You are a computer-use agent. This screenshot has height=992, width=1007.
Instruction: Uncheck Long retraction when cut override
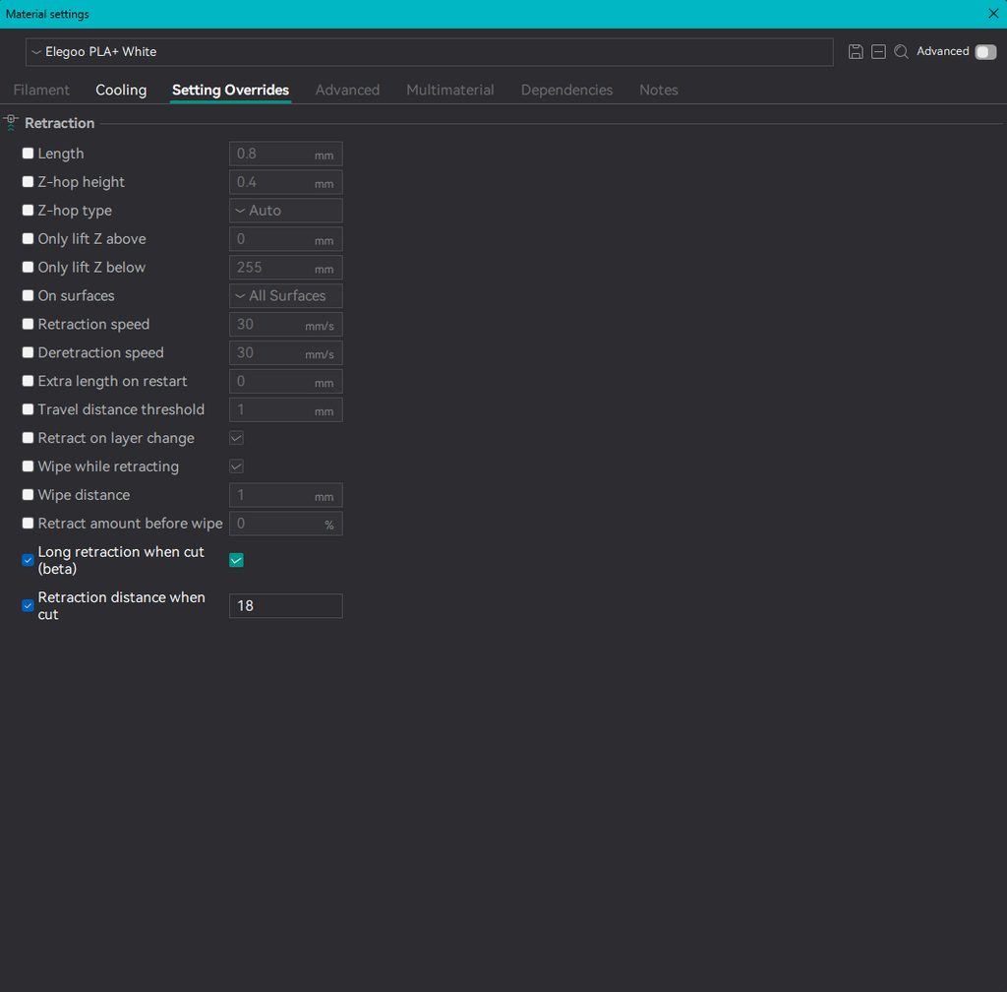(x=28, y=560)
